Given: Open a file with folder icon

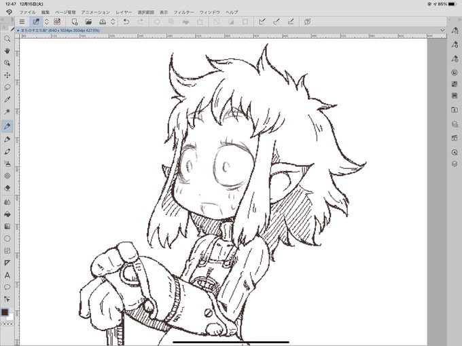Looking at the screenshot, I should 88,22.
